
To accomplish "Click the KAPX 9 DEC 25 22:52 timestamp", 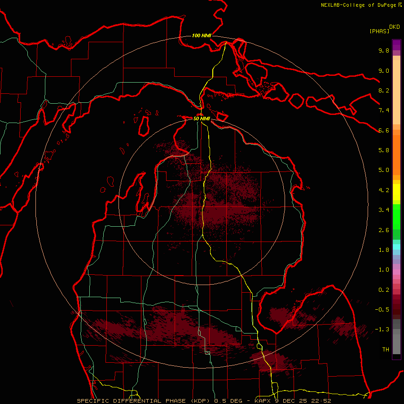I will [293, 401].
